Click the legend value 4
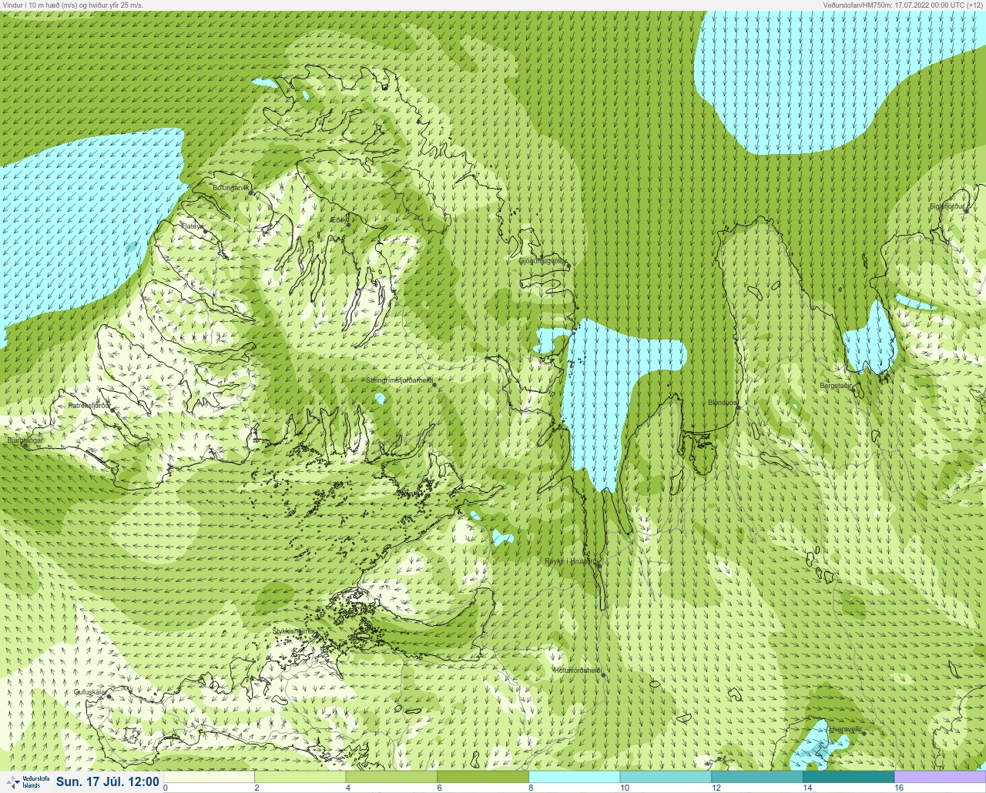Viewport: 986px width, 793px height. coord(349,788)
